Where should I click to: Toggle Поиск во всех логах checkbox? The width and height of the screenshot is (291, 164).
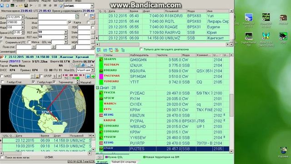[2, 157]
